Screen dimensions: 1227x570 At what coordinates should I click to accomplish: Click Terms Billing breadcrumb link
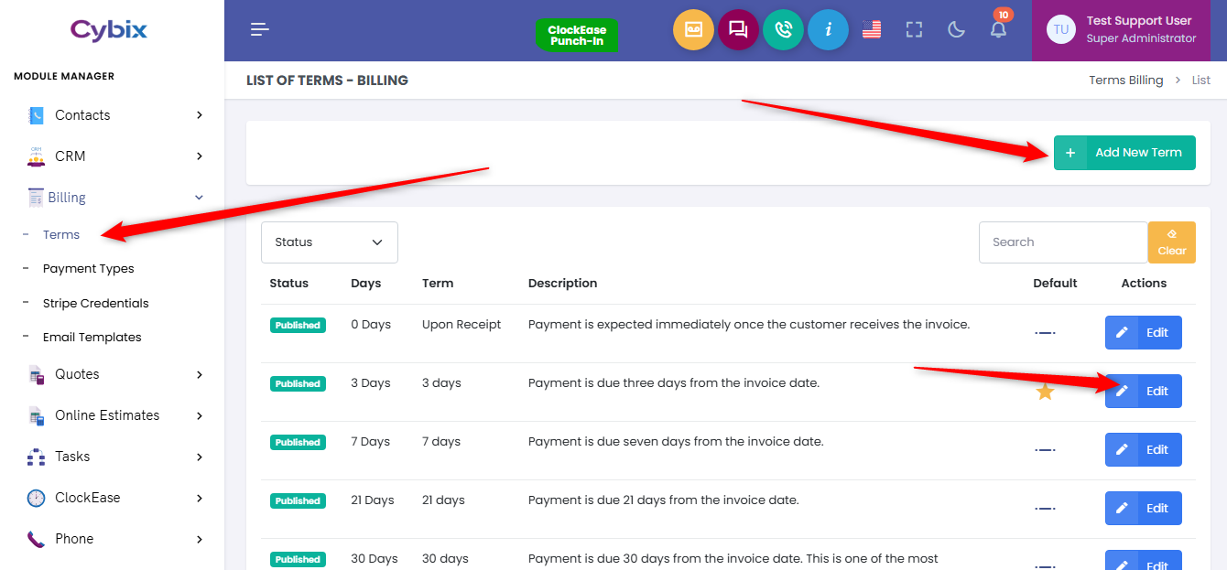(x=1126, y=81)
